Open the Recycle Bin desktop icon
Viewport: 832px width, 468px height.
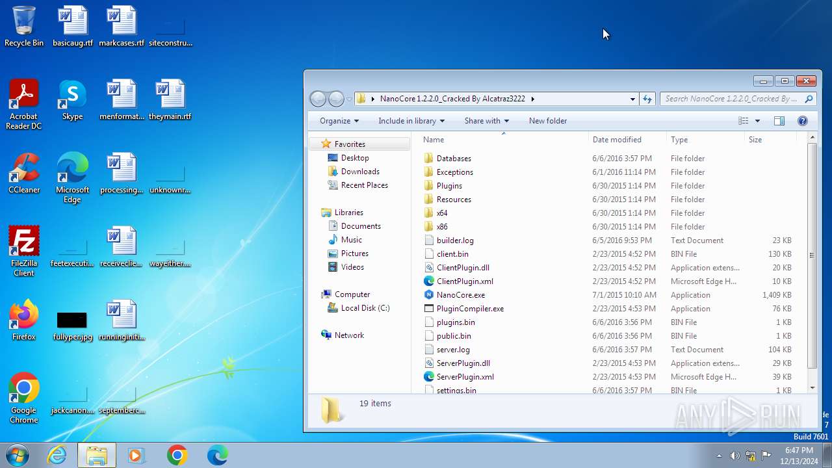[x=24, y=26]
